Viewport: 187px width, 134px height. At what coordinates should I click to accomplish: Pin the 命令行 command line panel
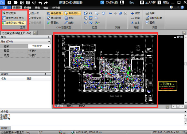[x=185, y=111]
